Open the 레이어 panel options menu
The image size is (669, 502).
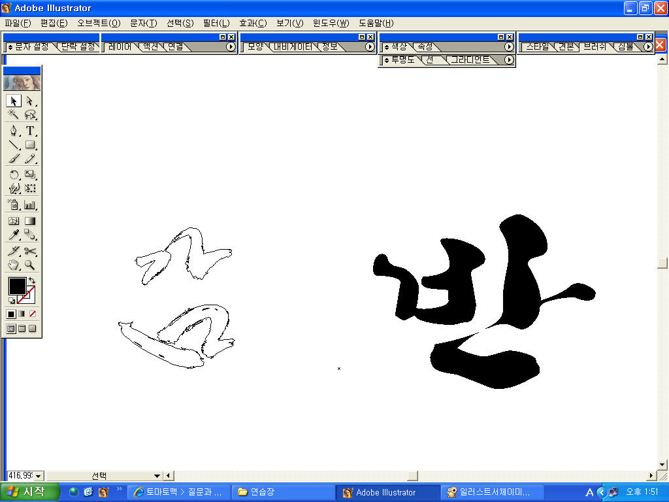tap(231, 47)
